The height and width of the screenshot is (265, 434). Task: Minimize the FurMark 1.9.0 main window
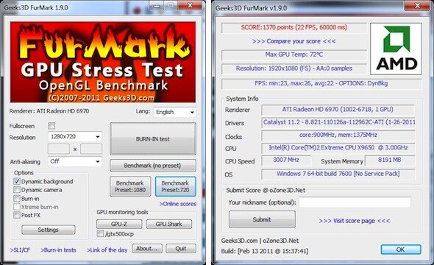tap(157, 6)
